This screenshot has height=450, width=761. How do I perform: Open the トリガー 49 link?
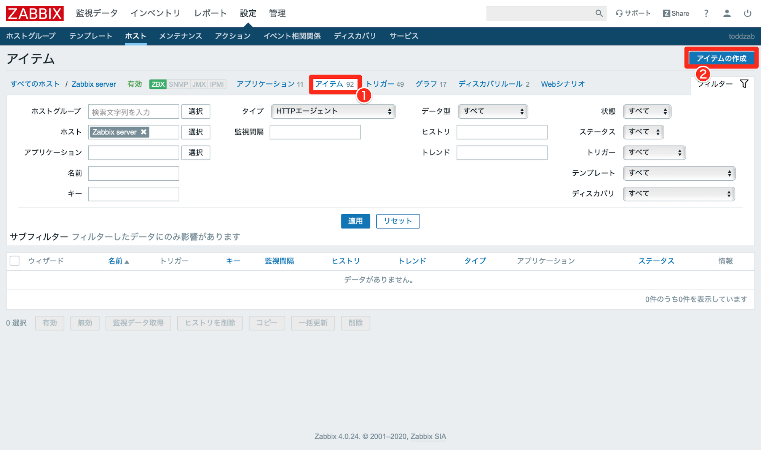click(x=384, y=84)
